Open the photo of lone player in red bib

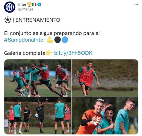(105, 78)
